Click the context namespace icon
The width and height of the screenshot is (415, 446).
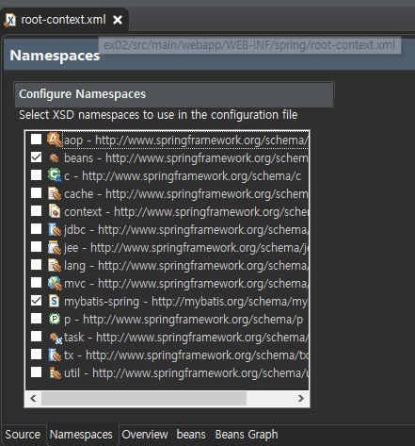(55, 211)
